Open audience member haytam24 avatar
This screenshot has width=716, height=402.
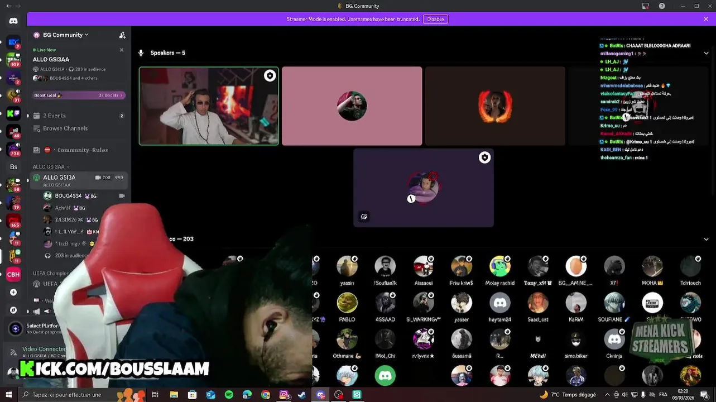click(500, 303)
